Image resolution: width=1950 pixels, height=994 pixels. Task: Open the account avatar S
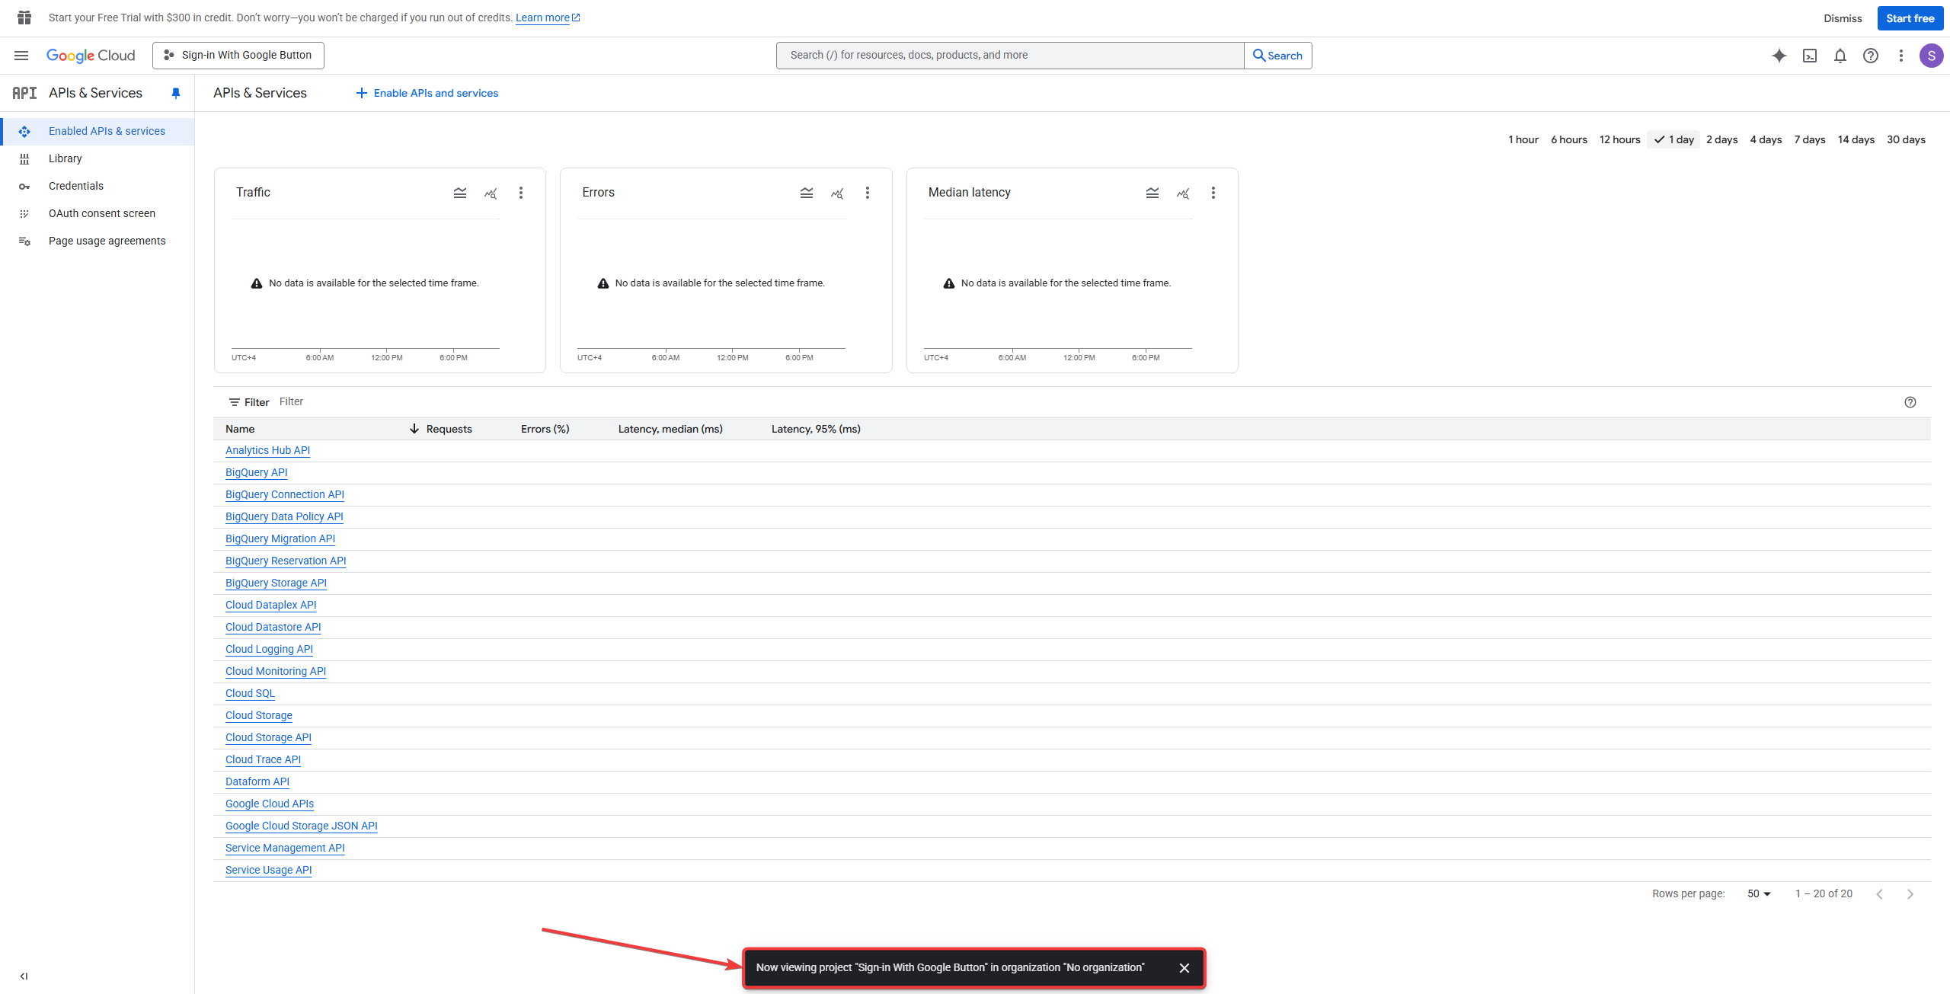(1931, 56)
